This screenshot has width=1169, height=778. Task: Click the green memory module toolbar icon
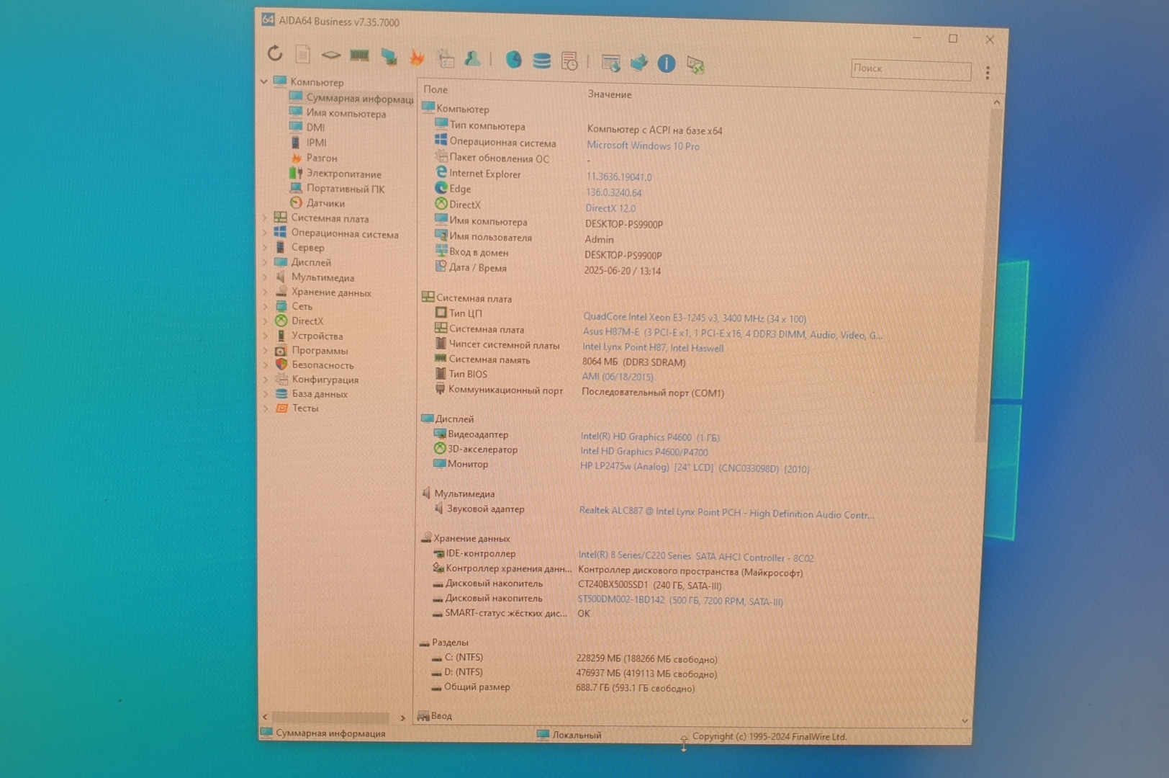tap(359, 55)
